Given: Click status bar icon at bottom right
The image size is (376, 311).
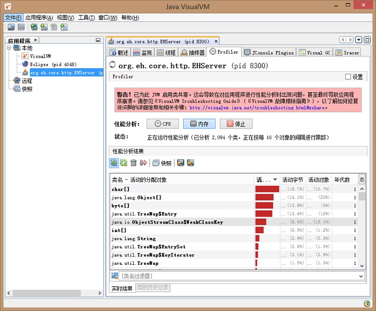Looking at the screenshot, I should 367,303.
